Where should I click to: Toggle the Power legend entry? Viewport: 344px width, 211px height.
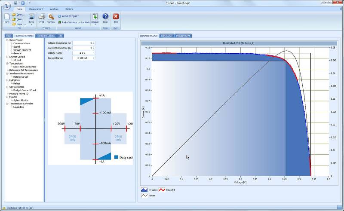tap(148, 196)
